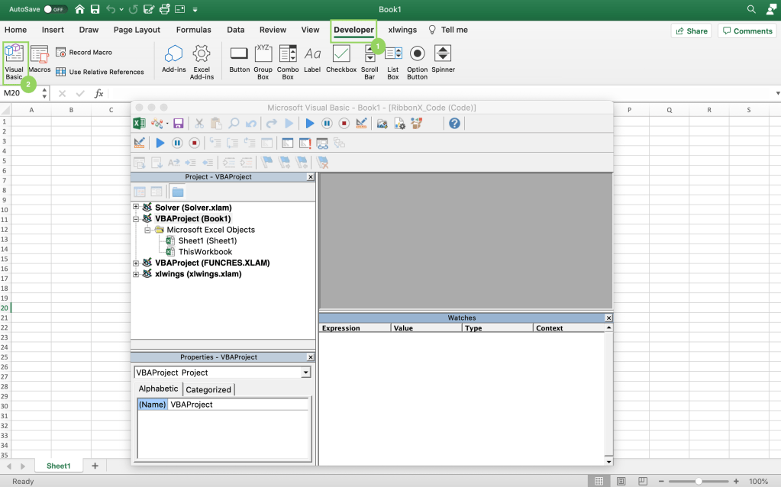Click the View Excel icon in VBA toolbar
Viewport: 781px width, 487px height.
(140, 123)
